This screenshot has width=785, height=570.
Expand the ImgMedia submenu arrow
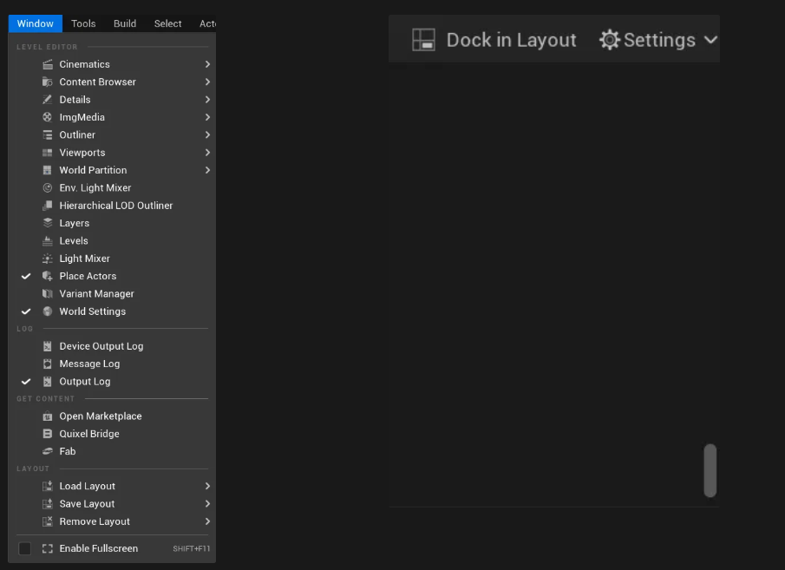(207, 117)
